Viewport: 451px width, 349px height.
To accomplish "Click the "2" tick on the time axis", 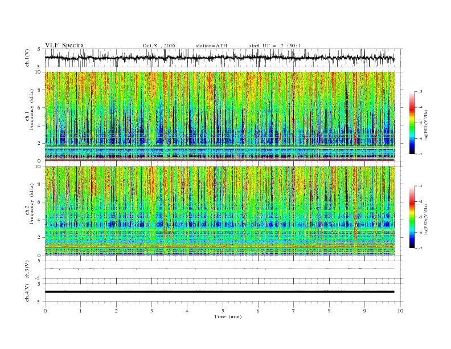I will [x=116, y=311].
